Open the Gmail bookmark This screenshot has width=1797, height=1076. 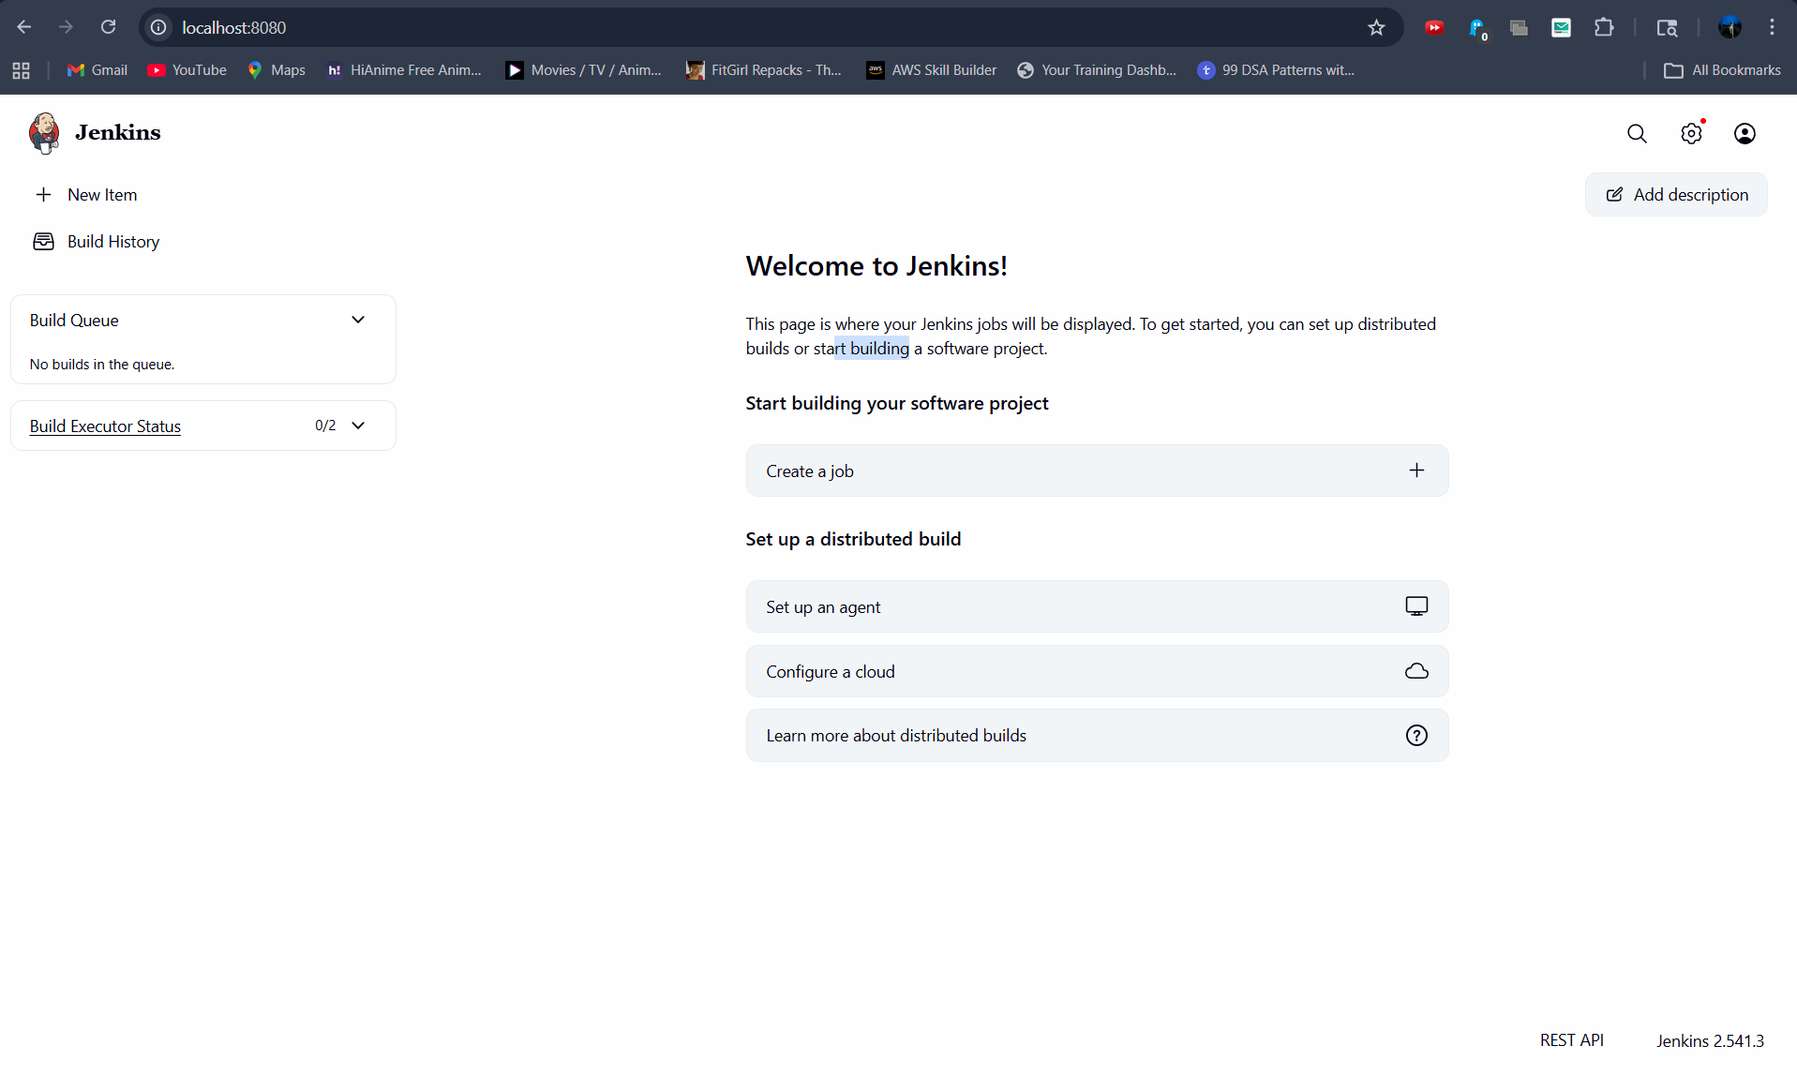(x=97, y=70)
